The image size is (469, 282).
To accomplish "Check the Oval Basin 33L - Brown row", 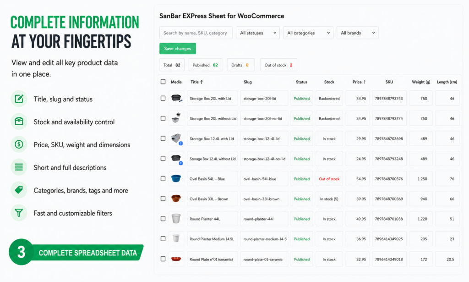I will point(163,199).
